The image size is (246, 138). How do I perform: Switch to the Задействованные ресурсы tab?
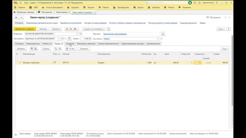click(x=133, y=44)
